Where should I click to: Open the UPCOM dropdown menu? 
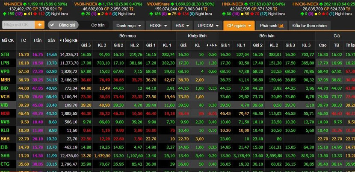tap(207, 26)
